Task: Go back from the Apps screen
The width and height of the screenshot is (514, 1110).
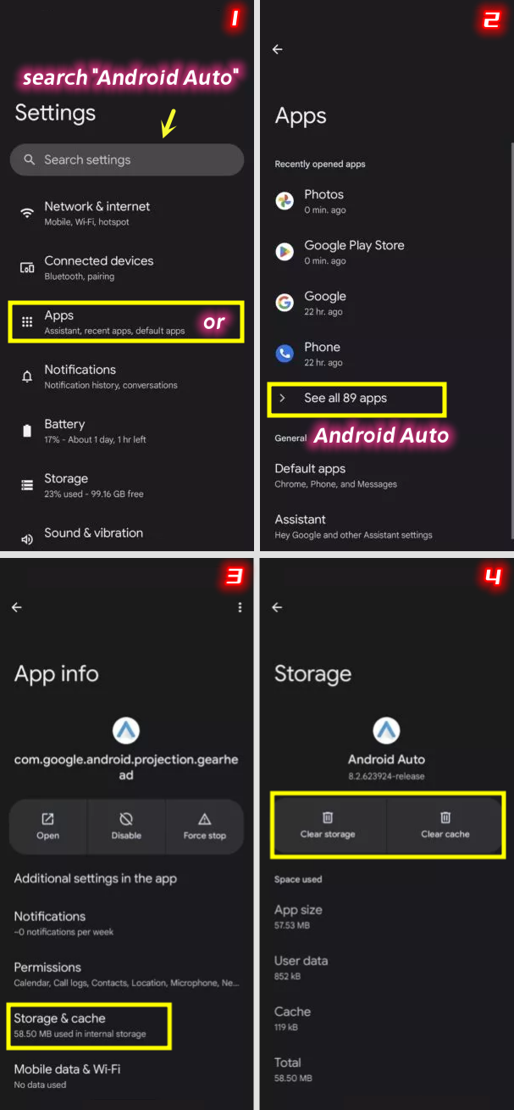Action: click(277, 49)
